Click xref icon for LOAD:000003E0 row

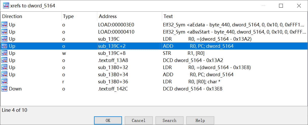(x=4, y=25)
